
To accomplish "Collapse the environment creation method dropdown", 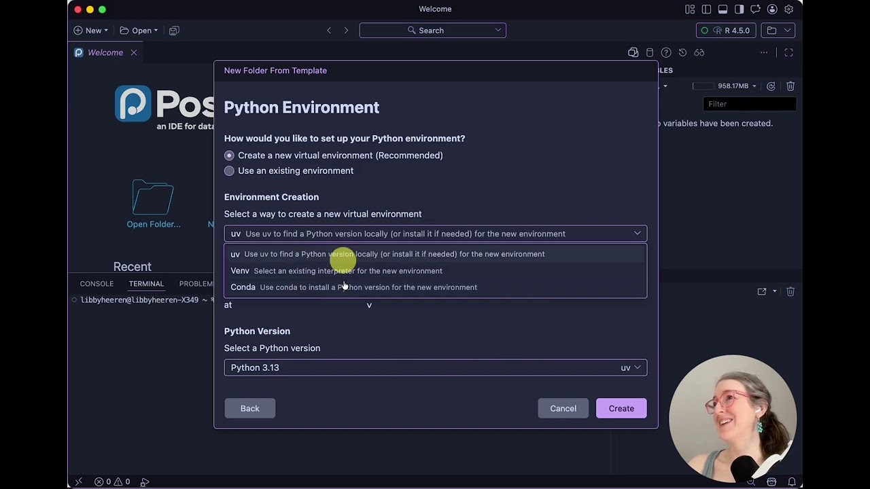I will [637, 234].
